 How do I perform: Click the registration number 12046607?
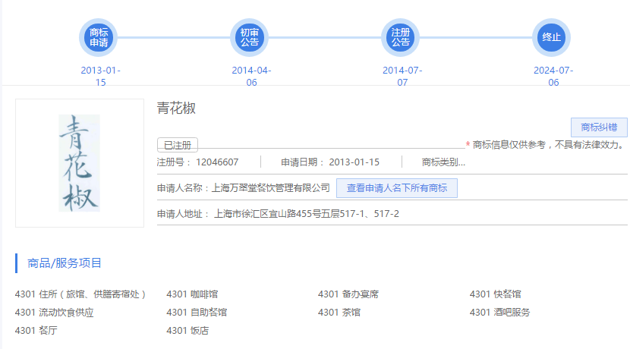coord(217,162)
